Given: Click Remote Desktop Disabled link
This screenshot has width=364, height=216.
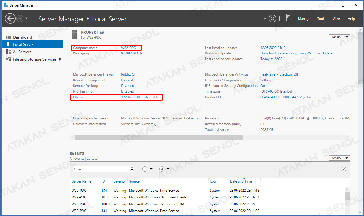Looking at the screenshot, I should pos(128,86).
